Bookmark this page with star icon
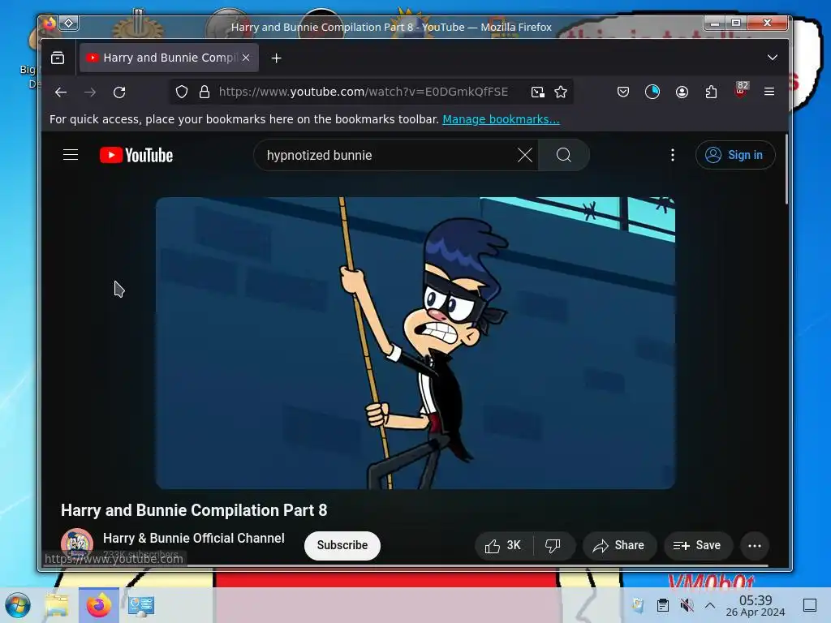 [561, 92]
